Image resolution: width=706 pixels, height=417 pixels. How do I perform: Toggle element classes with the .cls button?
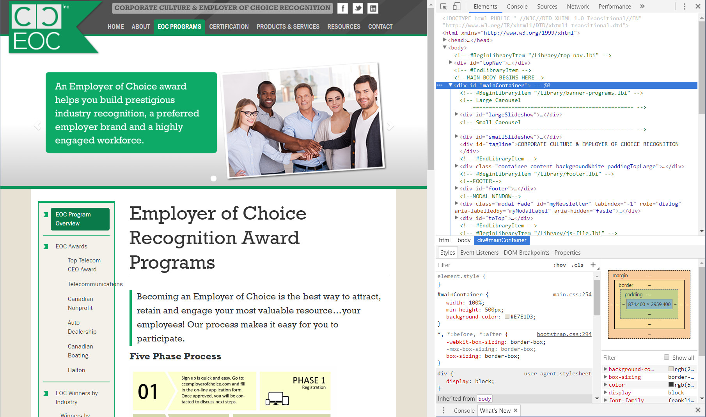(578, 265)
